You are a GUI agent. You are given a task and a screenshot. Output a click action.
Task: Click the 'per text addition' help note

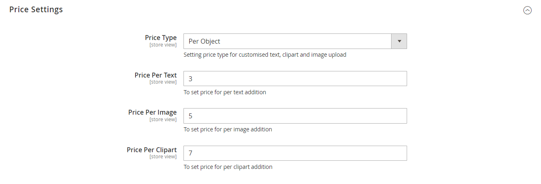tap(225, 92)
